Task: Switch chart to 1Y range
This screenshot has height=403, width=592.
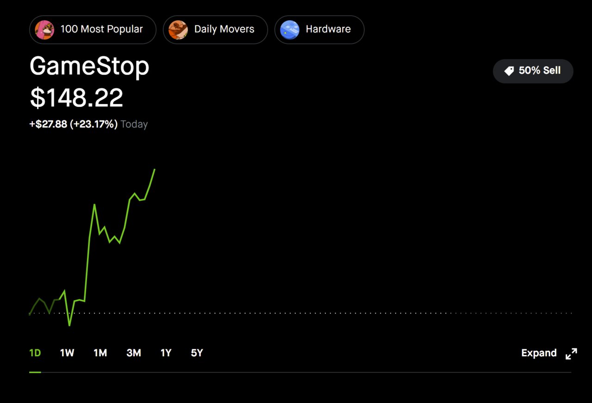Action: pos(166,353)
